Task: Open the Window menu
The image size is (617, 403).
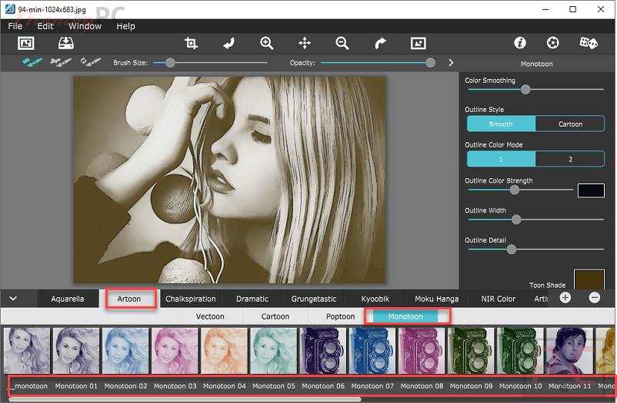Action: click(x=85, y=26)
